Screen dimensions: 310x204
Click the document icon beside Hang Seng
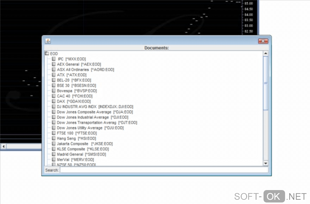tap(53, 138)
